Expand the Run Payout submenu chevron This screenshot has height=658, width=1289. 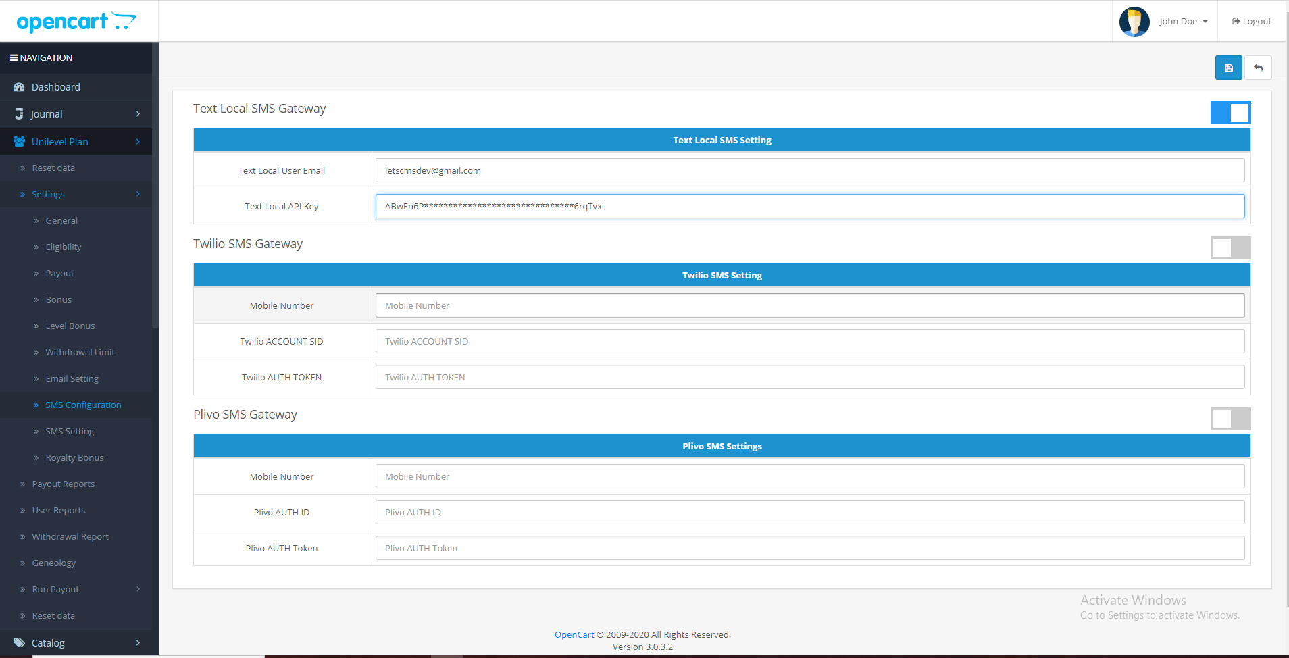[x=138, y=589]
